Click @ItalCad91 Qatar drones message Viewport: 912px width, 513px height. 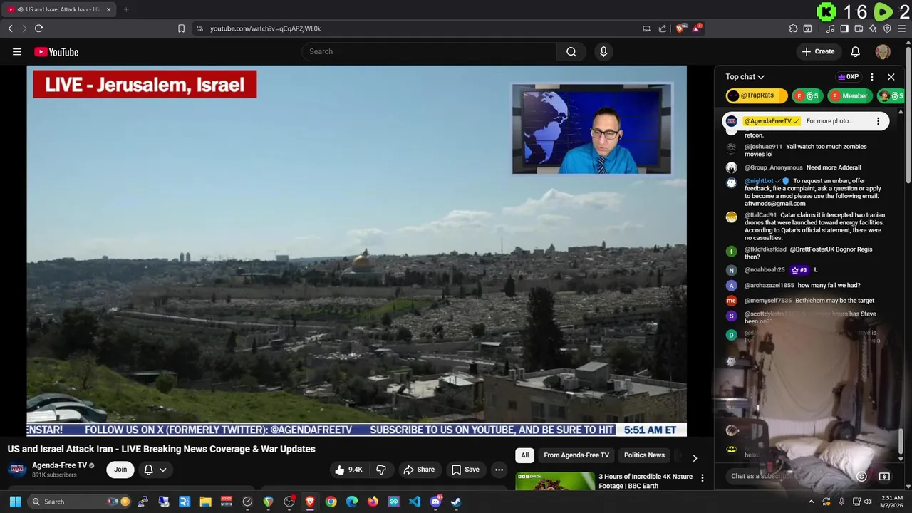pos(805,226)
